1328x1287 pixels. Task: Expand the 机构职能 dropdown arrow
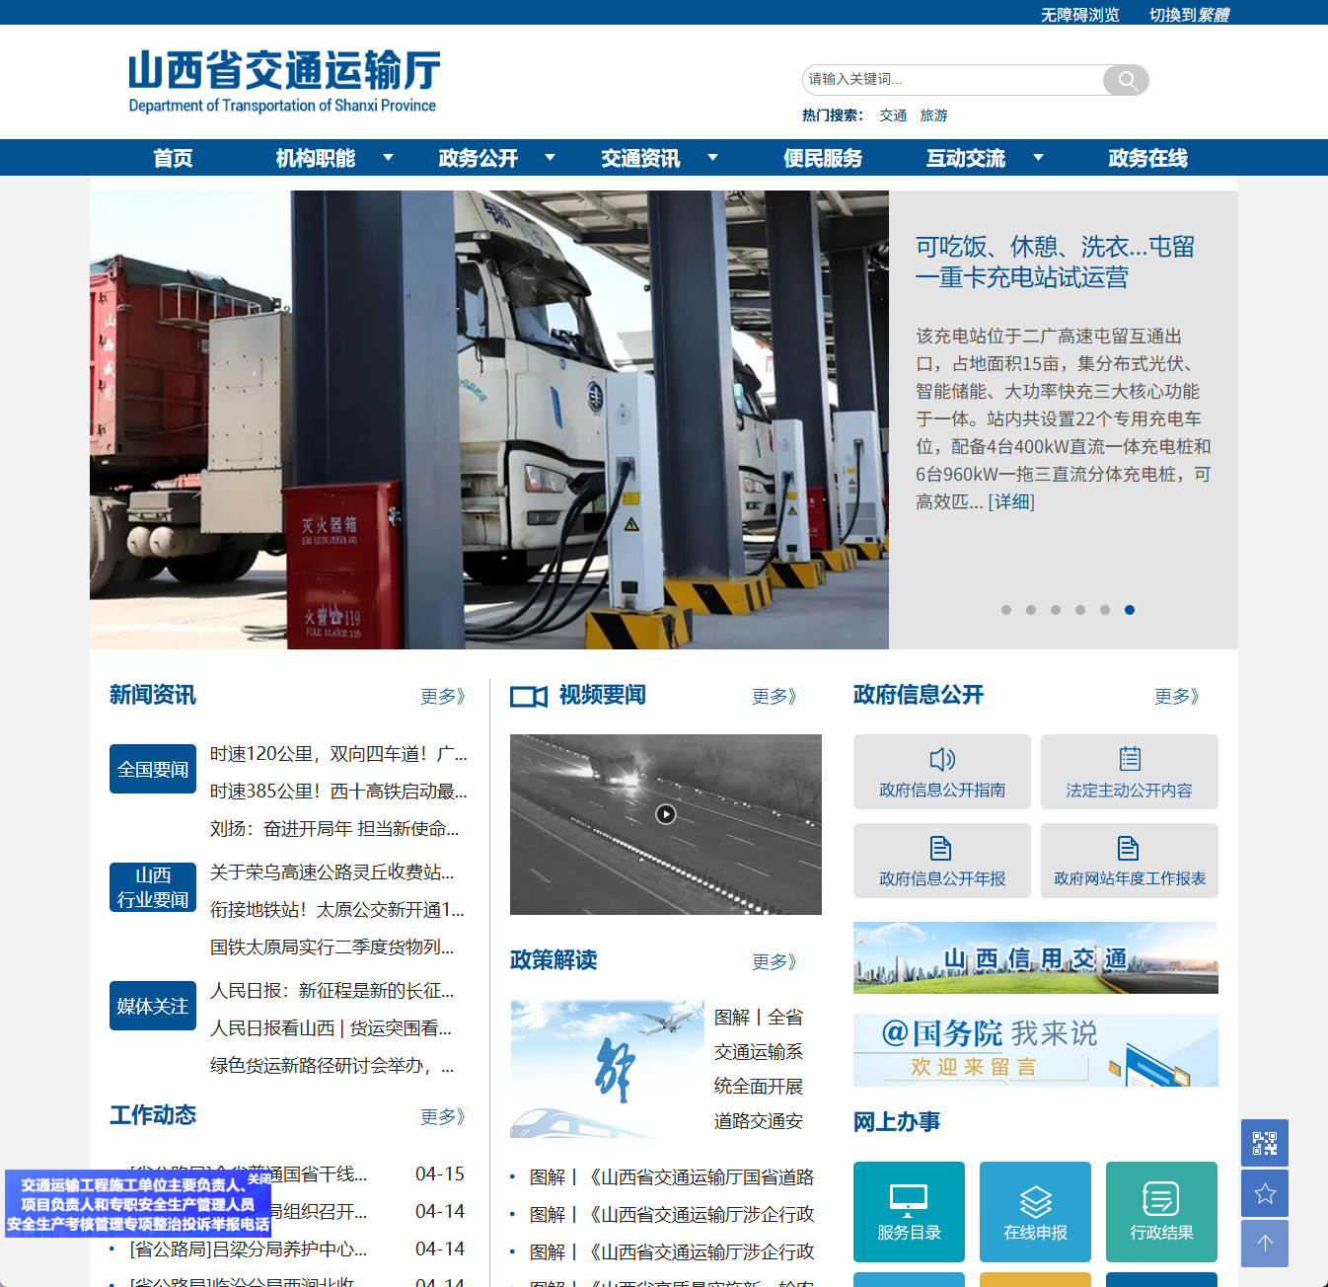point(388,158)
